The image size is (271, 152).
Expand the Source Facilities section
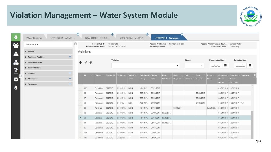[x=48, y=62]
